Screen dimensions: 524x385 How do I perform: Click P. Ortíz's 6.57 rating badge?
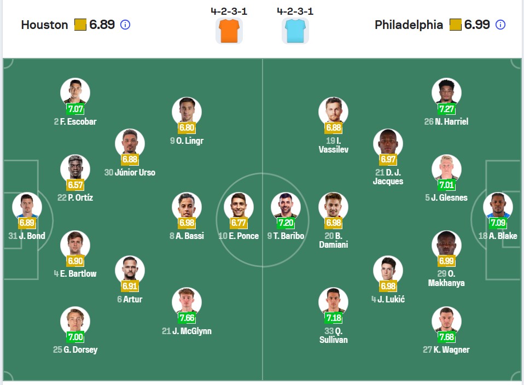(x=75, y=185)
